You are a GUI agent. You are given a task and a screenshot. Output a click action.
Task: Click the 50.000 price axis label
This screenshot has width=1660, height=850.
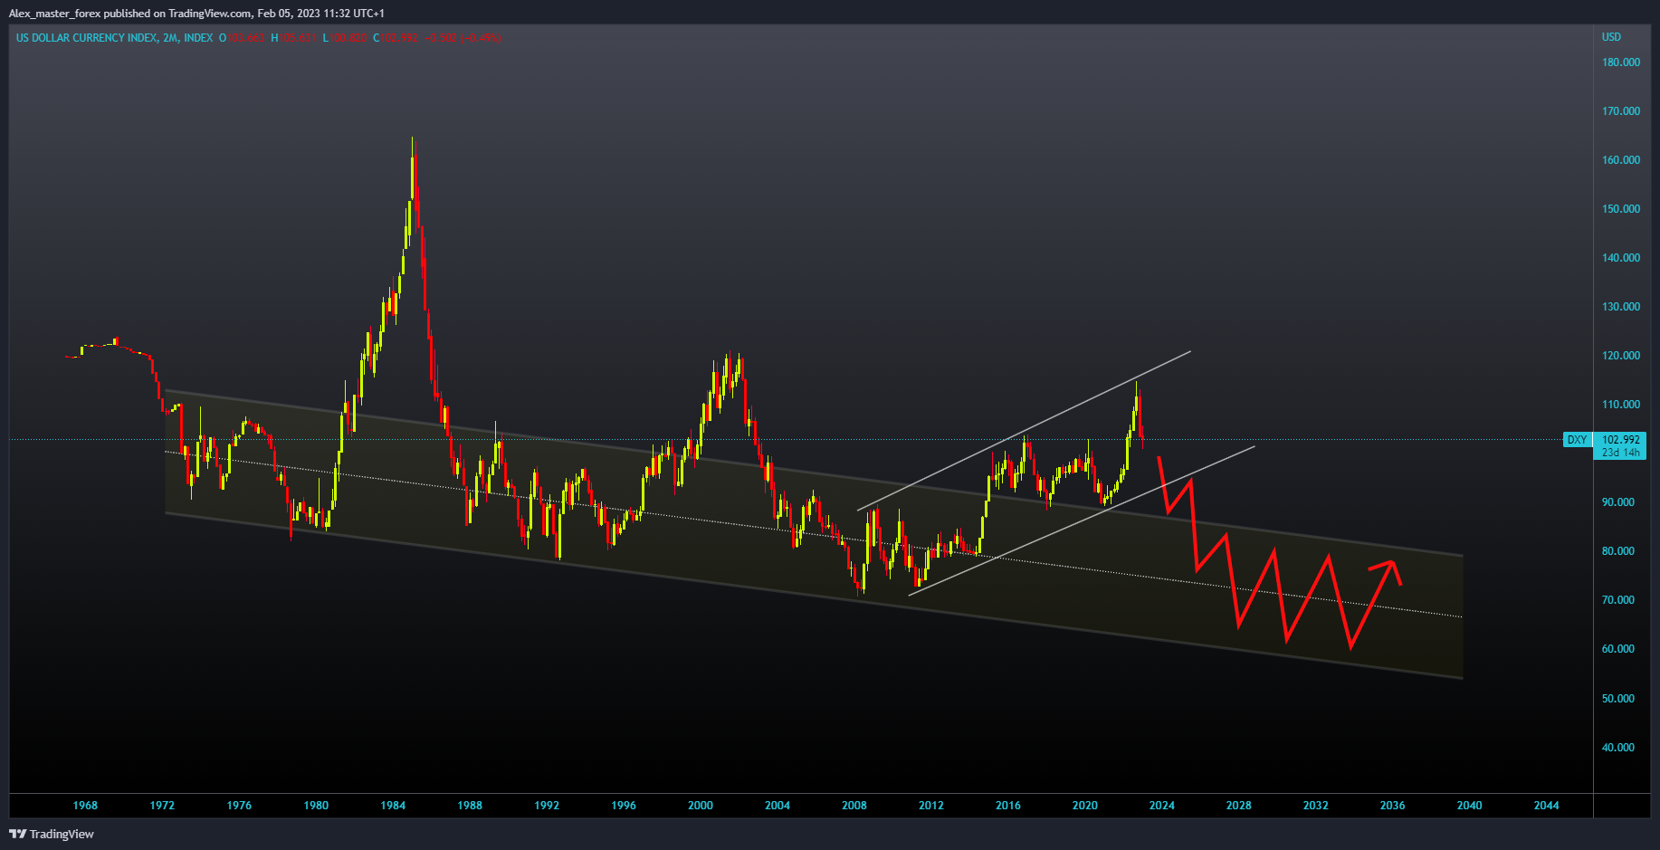[x=1617, y=699]
